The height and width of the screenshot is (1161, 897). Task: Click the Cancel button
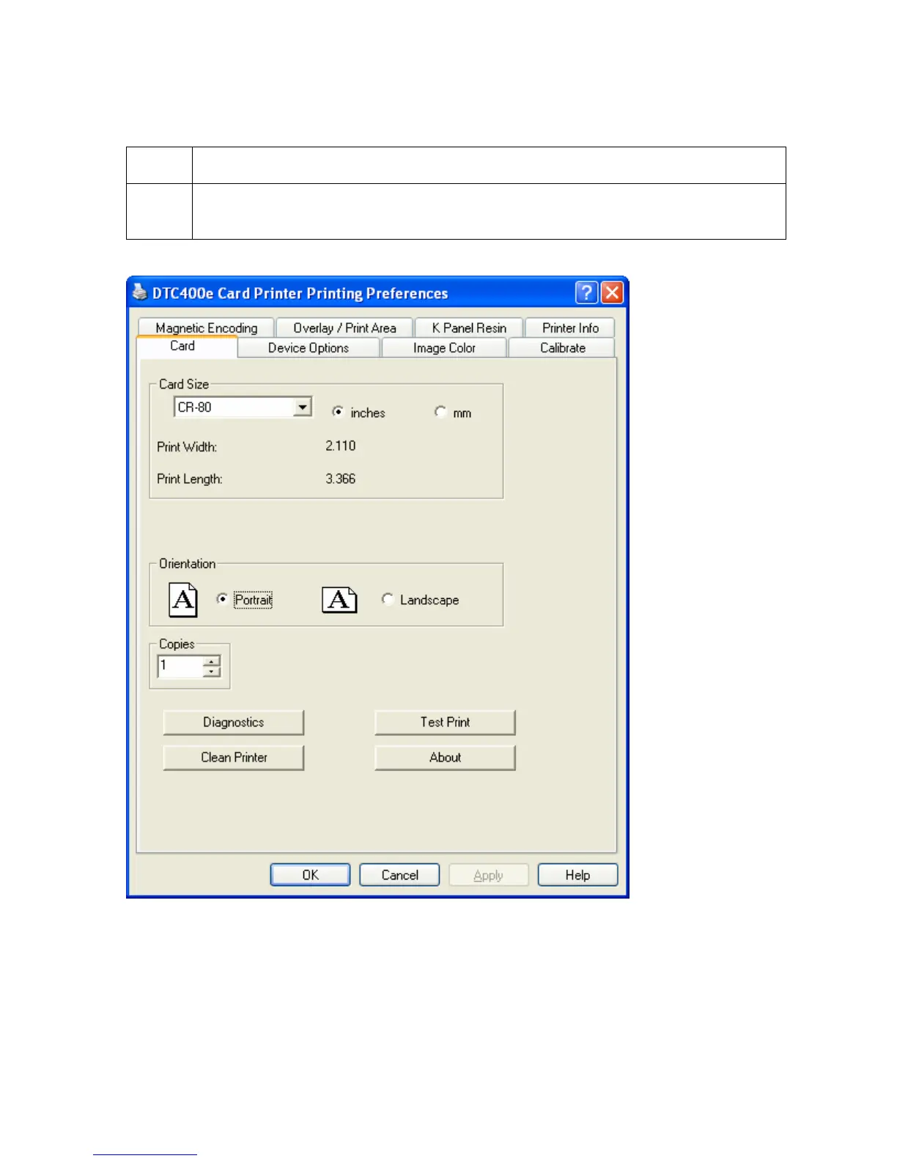[x=399, y=874]
